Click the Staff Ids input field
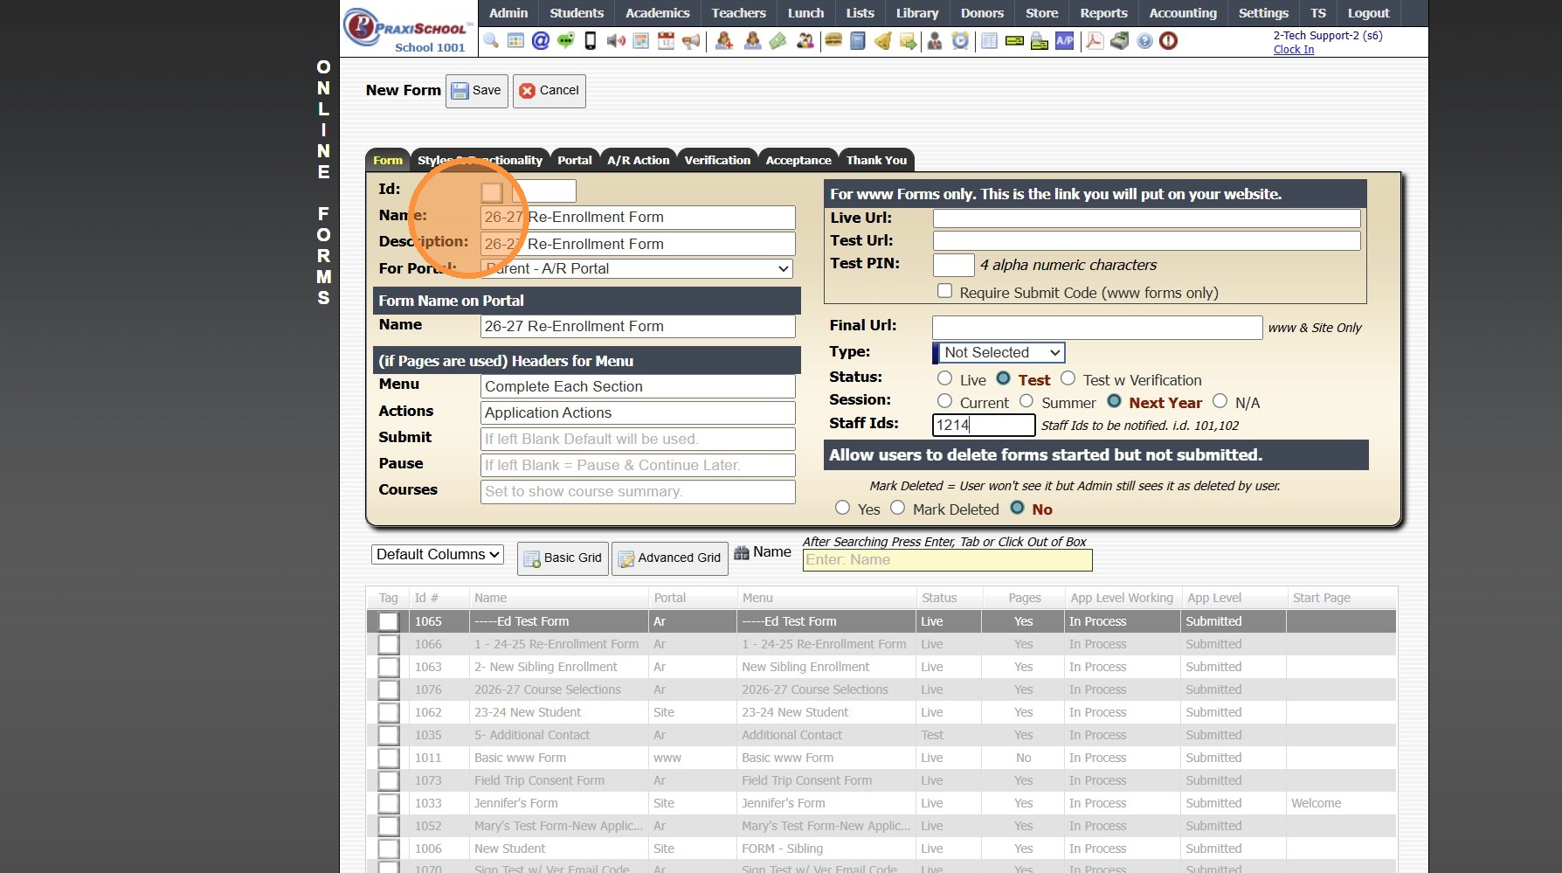 (984, 425)
